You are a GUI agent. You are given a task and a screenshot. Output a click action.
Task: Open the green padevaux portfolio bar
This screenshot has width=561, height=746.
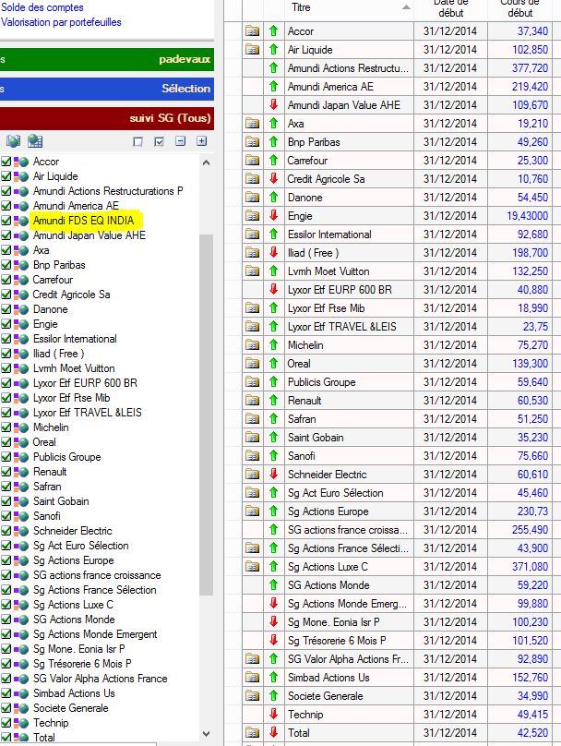106,60
